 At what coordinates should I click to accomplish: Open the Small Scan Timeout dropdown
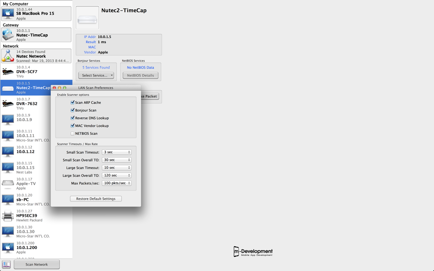[116, 152]
